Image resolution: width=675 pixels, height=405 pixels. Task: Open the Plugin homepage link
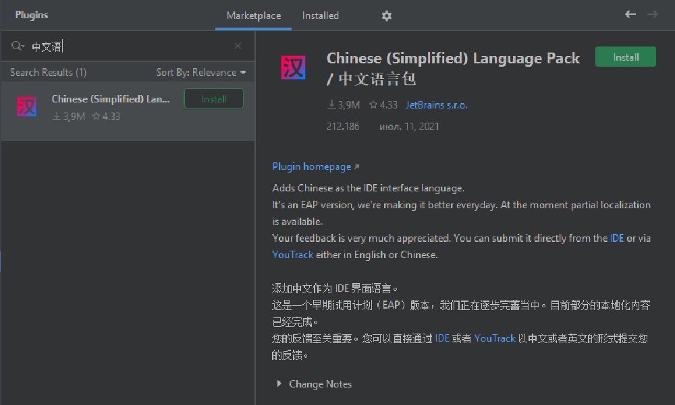pyautogui.click(x=315, y=166)
